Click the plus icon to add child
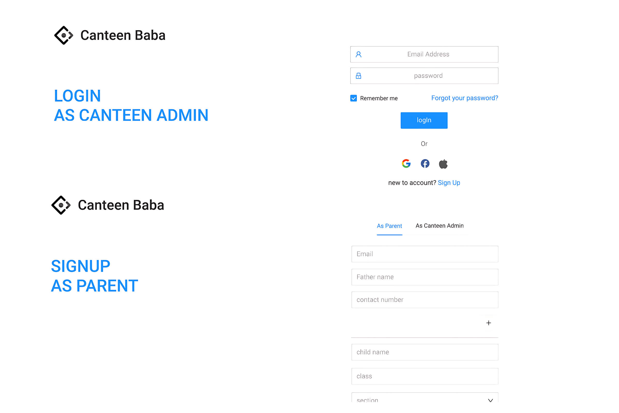Viewport: 619px width, 413px height. (488, 323)
